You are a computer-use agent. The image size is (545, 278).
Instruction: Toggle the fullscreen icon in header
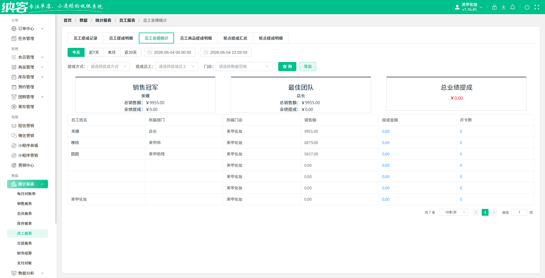point(536,7)
